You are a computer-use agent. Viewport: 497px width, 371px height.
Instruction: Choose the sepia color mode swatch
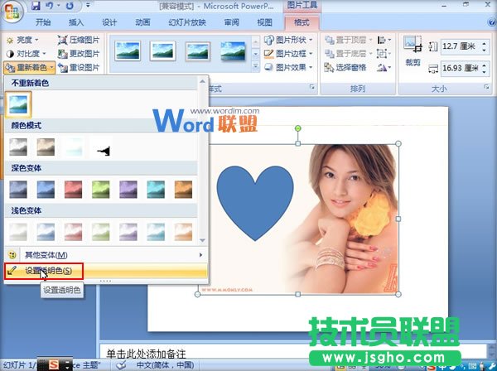(46, 147)
